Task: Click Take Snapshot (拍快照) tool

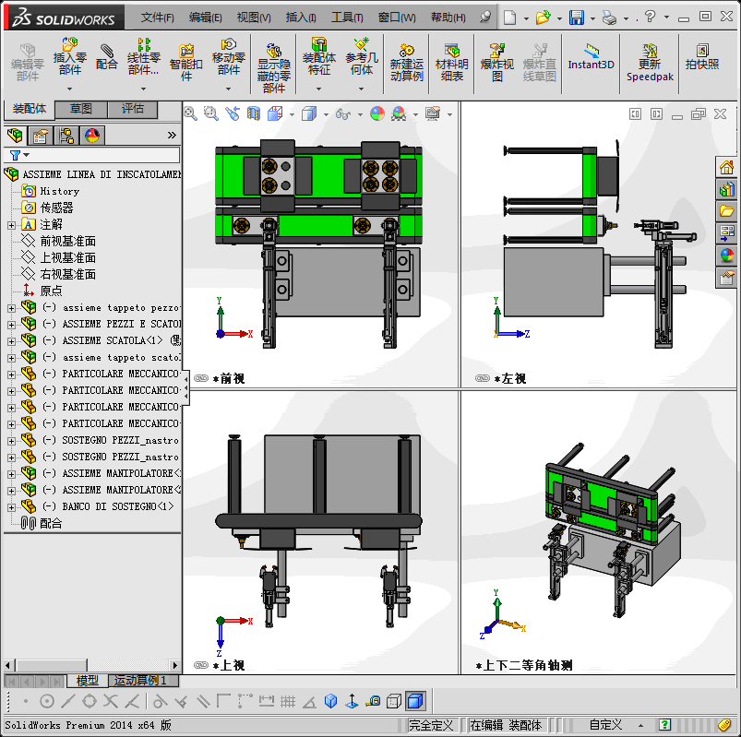Action: click(702, 56)
